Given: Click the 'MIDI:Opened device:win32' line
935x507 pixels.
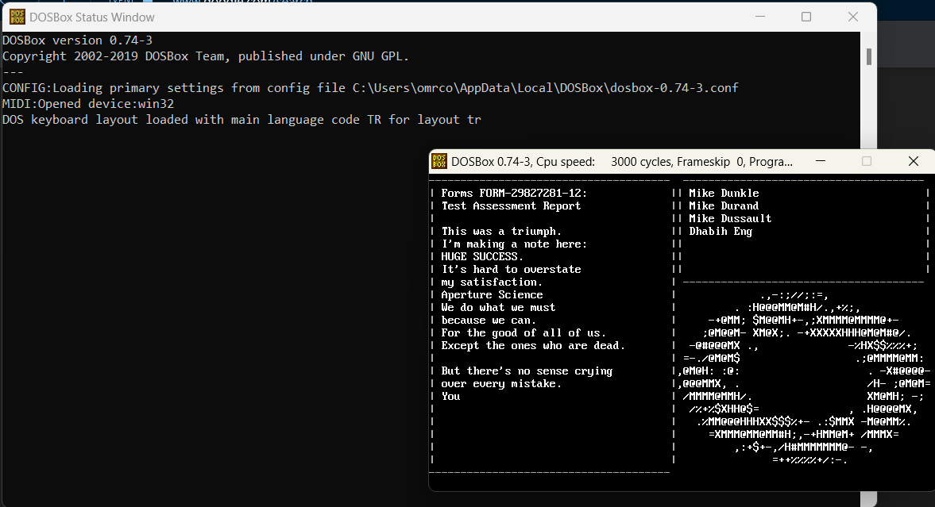Looking at the screenshot, I should (88, 104).
